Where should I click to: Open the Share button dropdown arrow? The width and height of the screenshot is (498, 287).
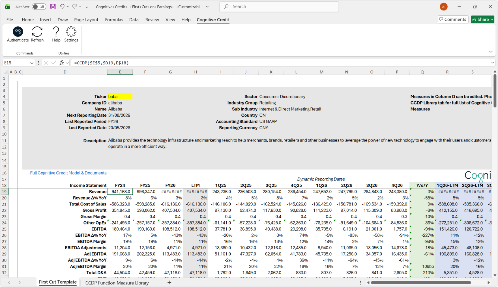492,20
